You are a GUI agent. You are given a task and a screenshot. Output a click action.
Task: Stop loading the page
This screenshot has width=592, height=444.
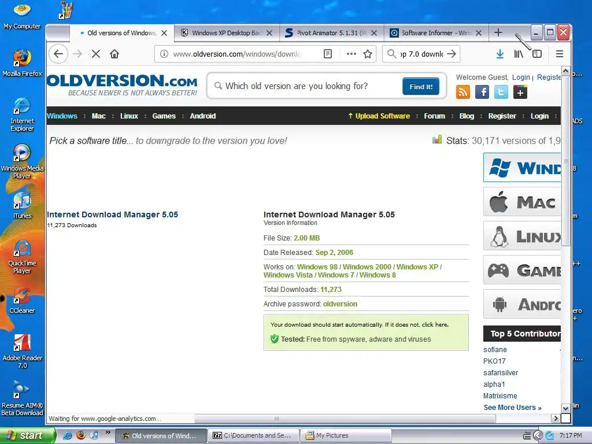click(x=96, y=54)
